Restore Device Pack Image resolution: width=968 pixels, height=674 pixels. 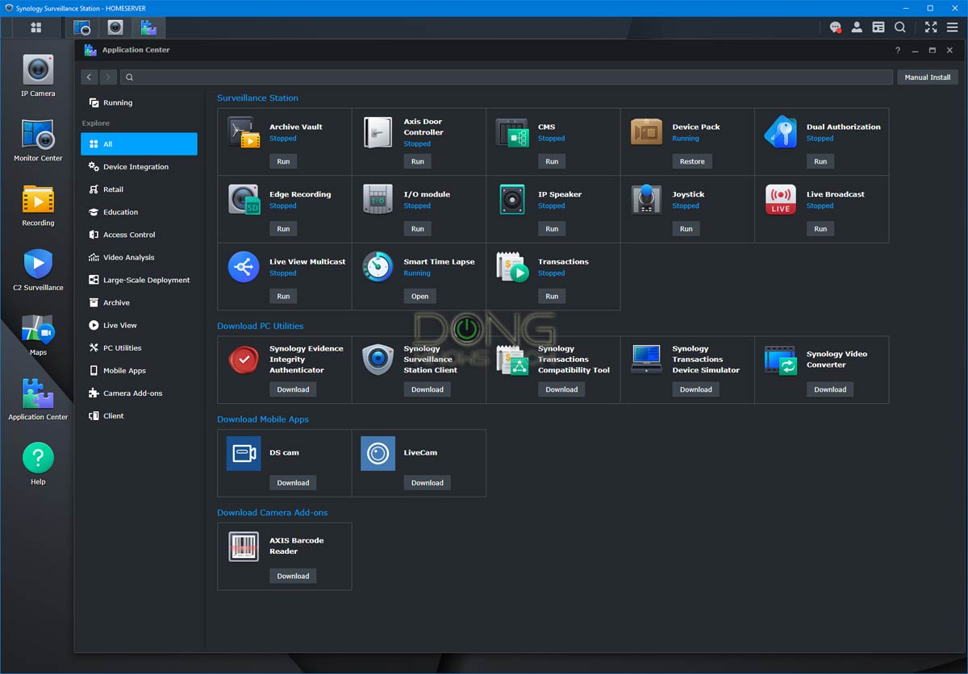(692, 161)
